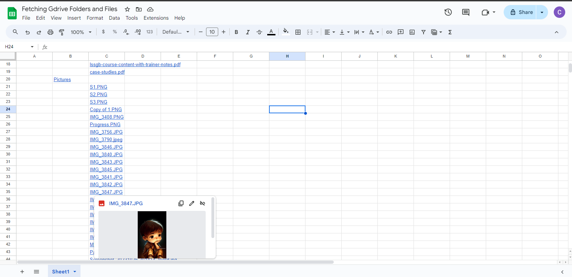
Task: Print the spreadsheet
Action: (50, 32)
